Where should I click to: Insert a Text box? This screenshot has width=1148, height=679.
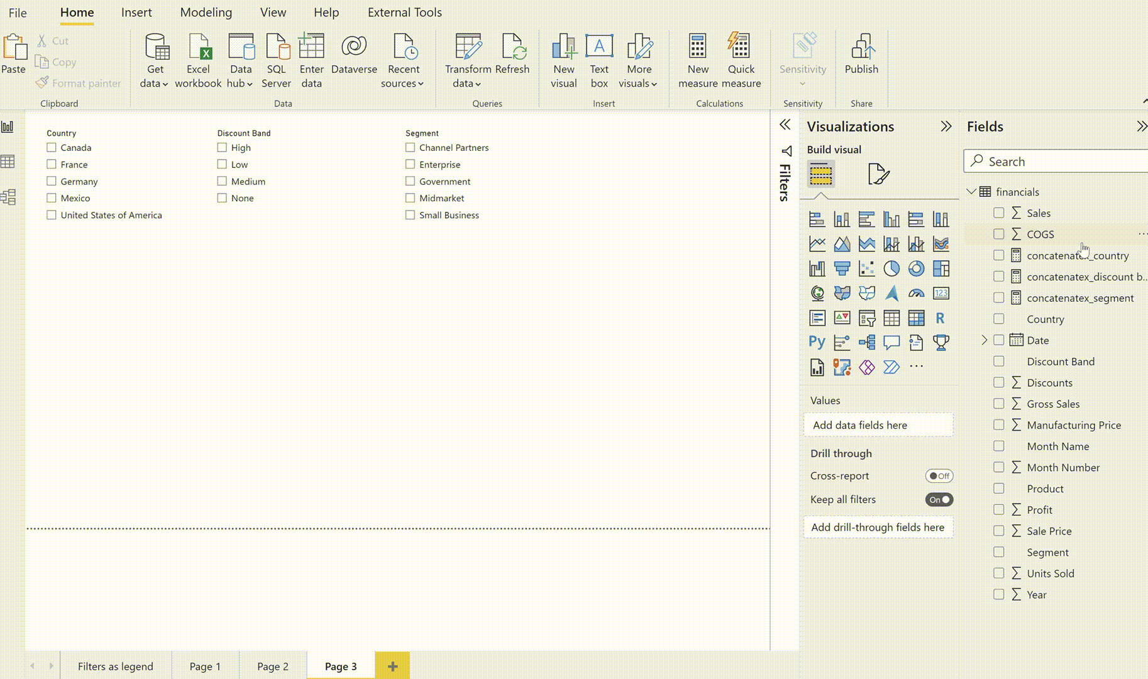[x=599, y=61]
